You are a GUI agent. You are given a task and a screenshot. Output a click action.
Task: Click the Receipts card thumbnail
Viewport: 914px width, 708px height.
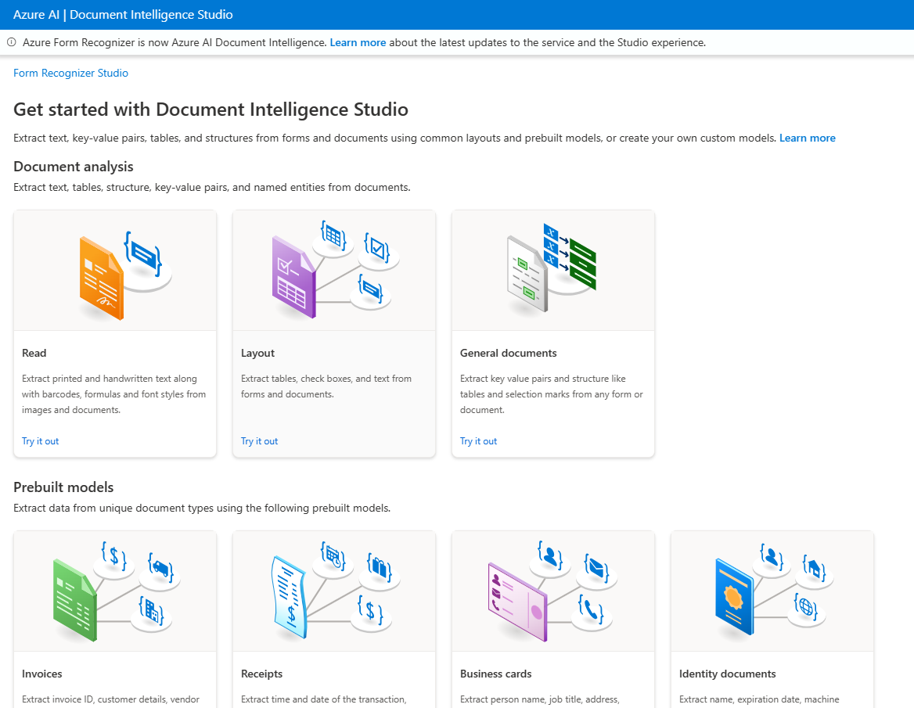pyautogui.click(x=334, y=591)
